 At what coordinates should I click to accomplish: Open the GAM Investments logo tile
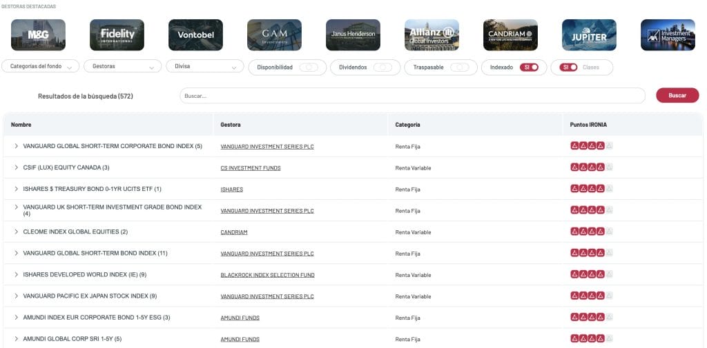(274, 34)
